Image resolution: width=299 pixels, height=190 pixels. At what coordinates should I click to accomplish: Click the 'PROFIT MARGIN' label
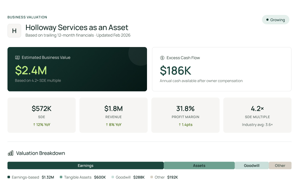pos(185,117)
